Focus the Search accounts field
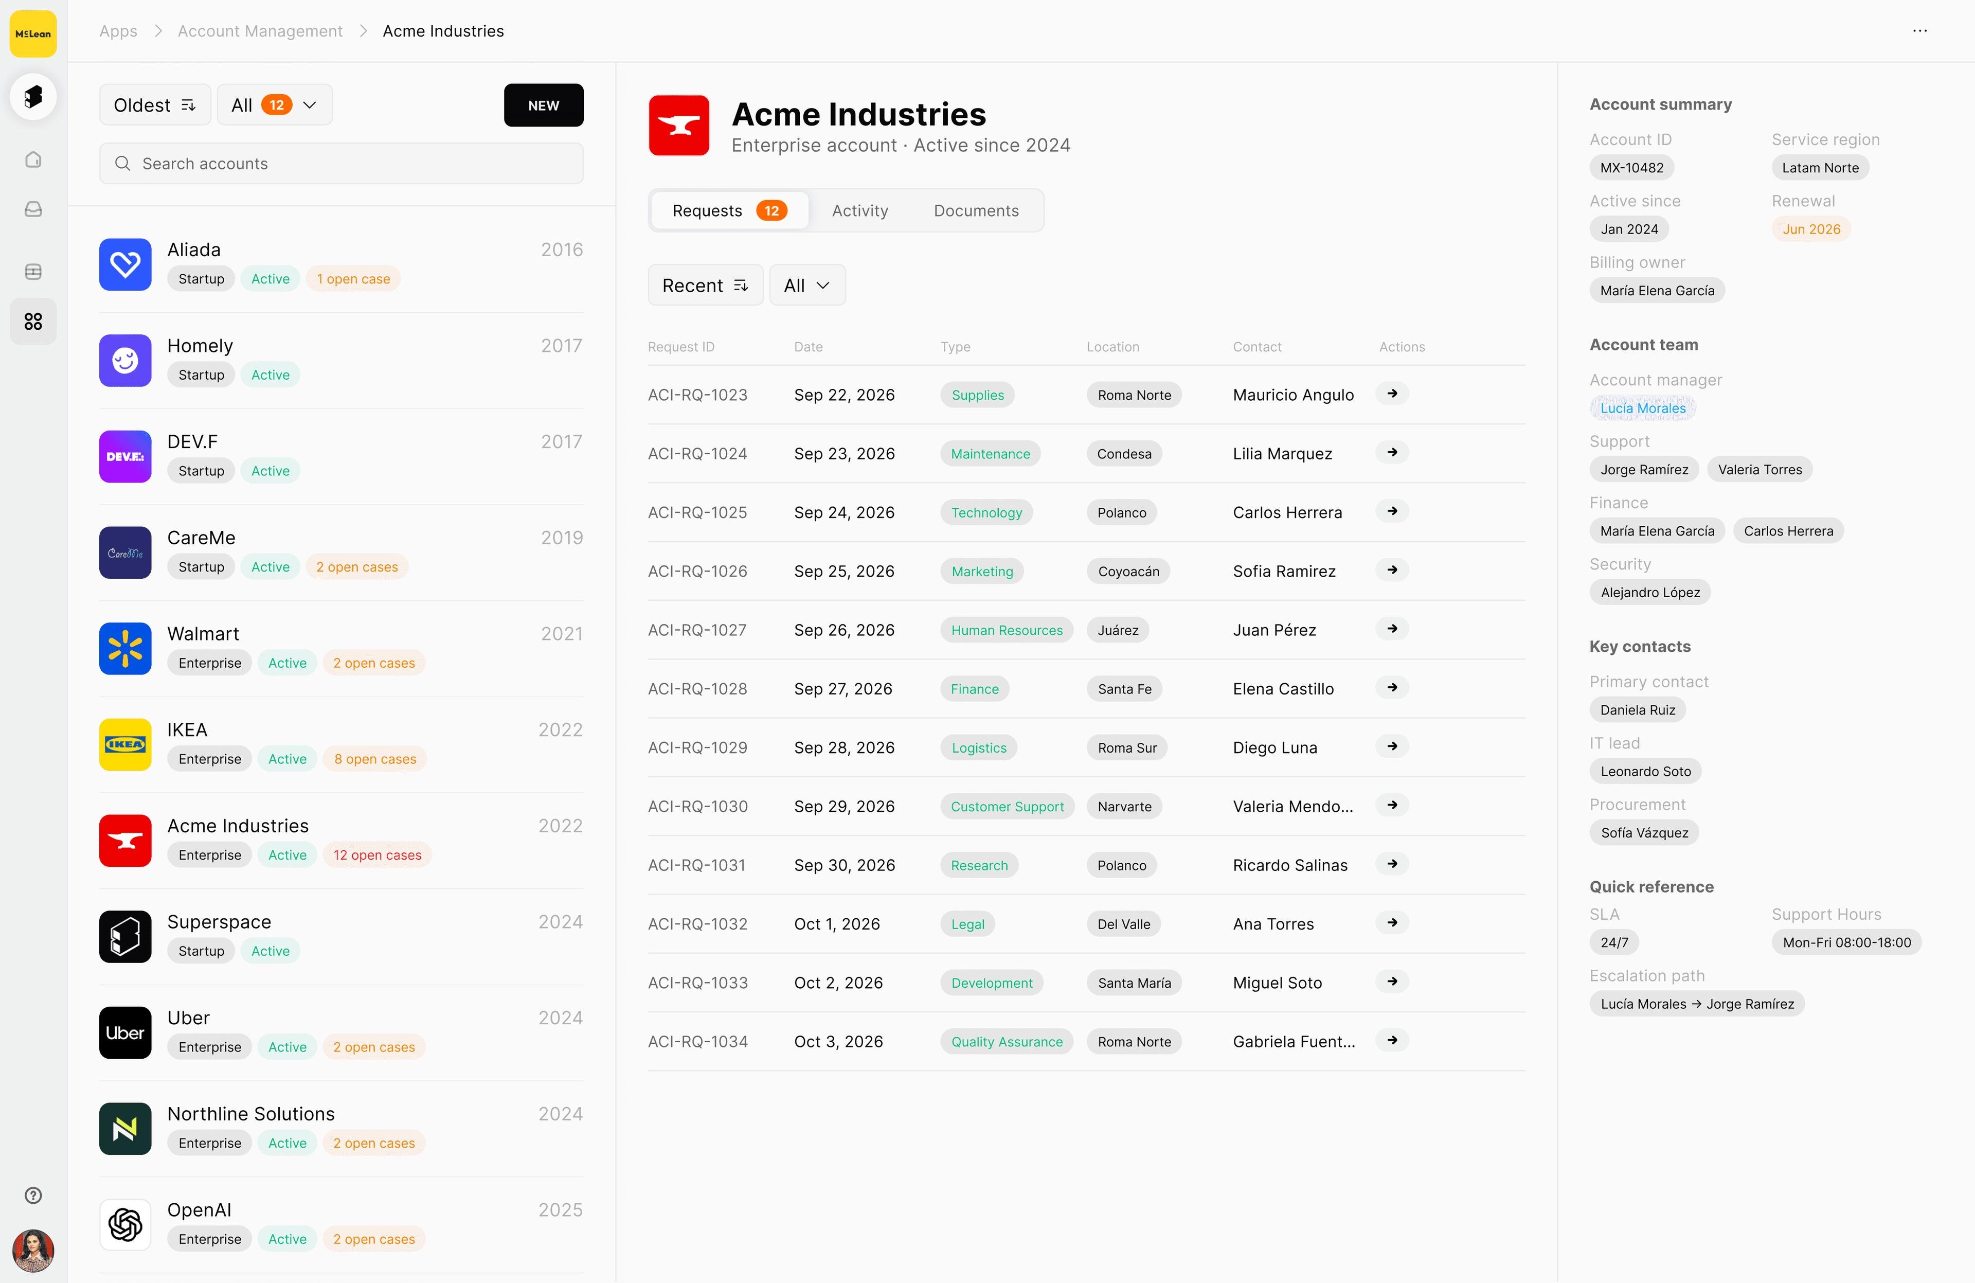The width and height of the screenshot is (1975, 1283). pyautogui.click(x=341, y=164)
